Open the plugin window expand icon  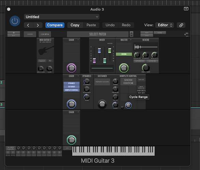pos(186,9)
